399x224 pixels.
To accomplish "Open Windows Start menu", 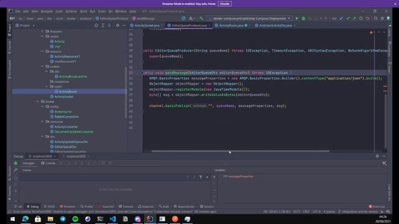I will (12, 219).
